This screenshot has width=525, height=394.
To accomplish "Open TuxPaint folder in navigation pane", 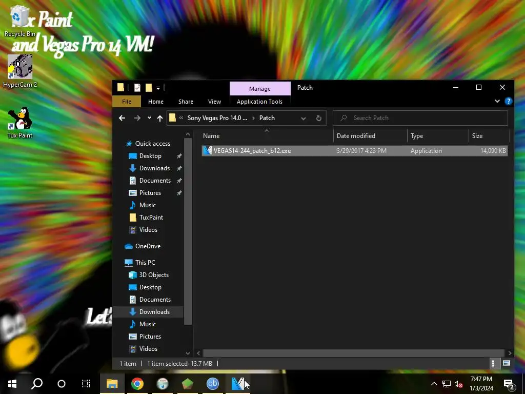I will [x=151, y=218].
